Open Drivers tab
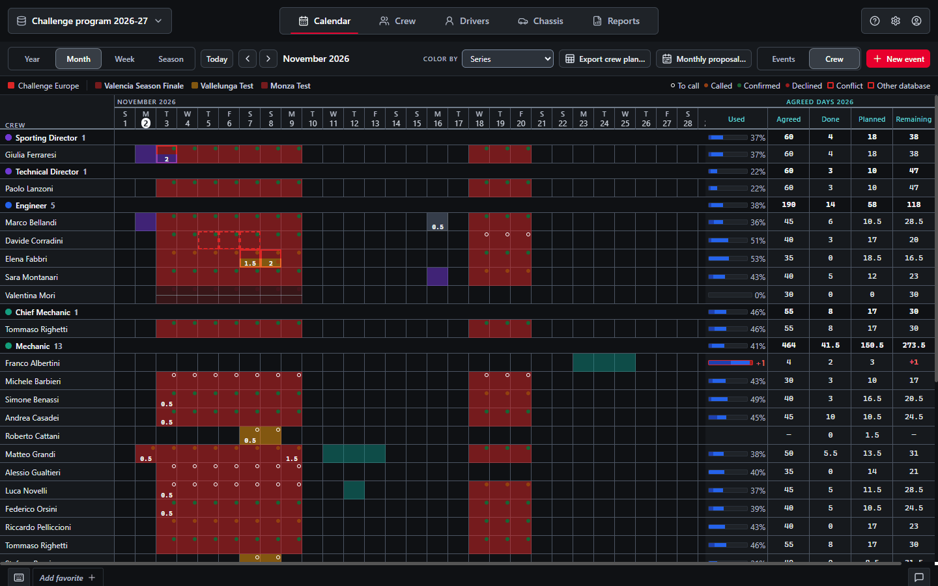938x586 pixels. (467, 21)
